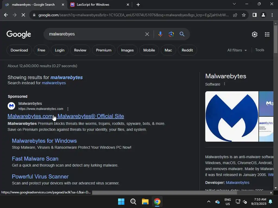The height and width of the screenshot is (208, 278).
Task: Apply the Premium filter chip
Action: pyautogui.click(x=104, y=50)
